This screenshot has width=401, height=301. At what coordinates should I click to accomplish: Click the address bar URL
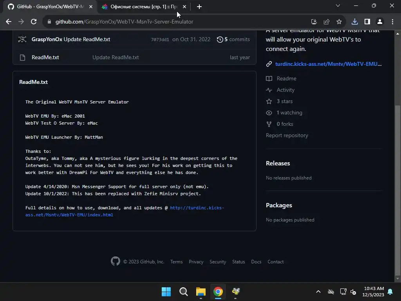[124, 22]
